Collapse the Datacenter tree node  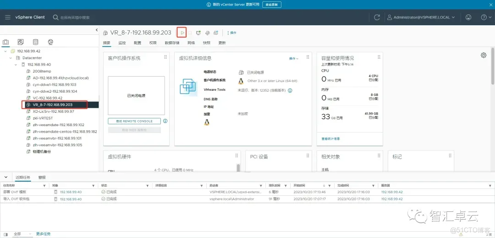click(x=11, y=58)
